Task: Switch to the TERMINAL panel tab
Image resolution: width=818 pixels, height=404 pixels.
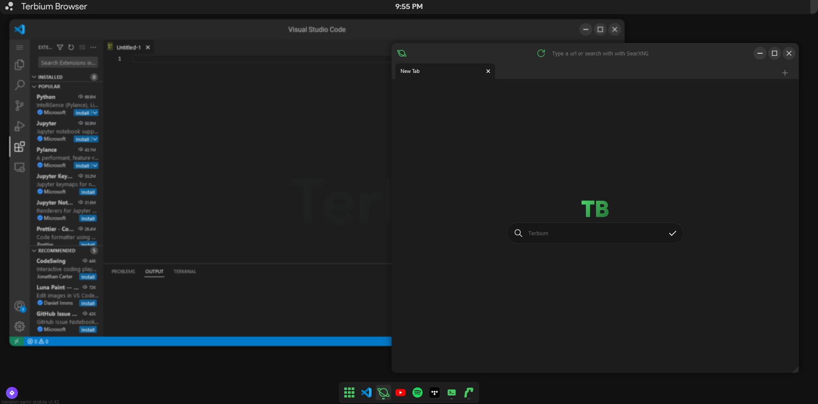Action: click(184, 271)
